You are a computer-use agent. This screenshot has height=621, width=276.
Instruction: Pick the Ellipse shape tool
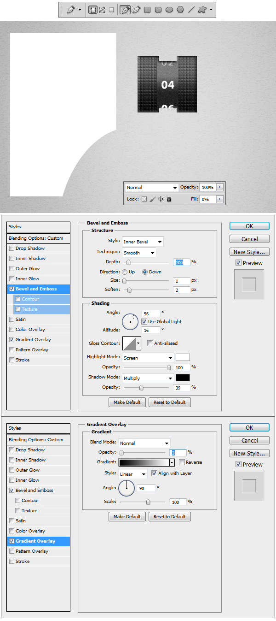[169, 10]
